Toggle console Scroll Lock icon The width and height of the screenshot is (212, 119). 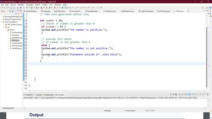click(182, 95)
